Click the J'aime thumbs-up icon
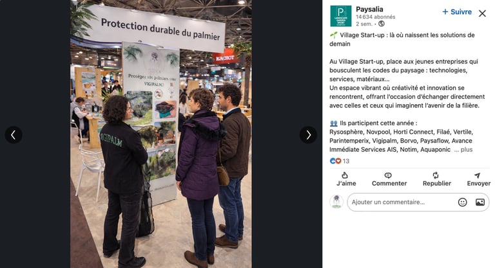The width and height of the screenshot is (495, 268). (345, 175)
